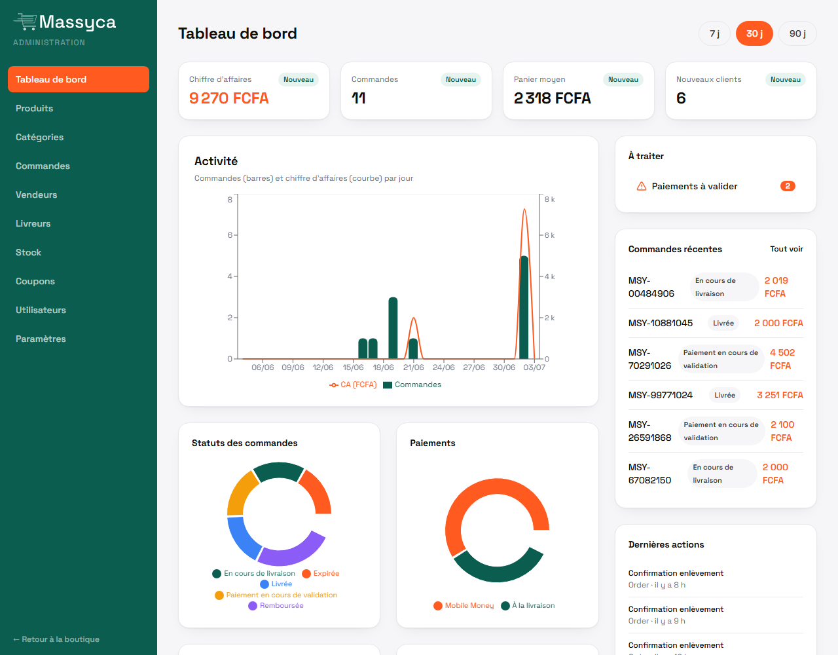
Task: Navigate to Commandes in sidebar
Action: coord(79,166)
